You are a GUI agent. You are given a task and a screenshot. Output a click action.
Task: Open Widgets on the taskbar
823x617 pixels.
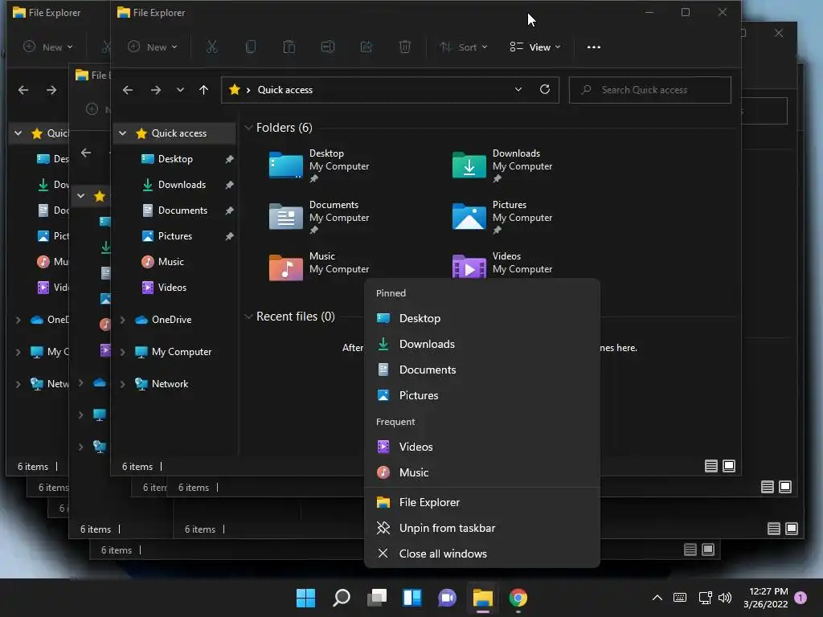412,598
